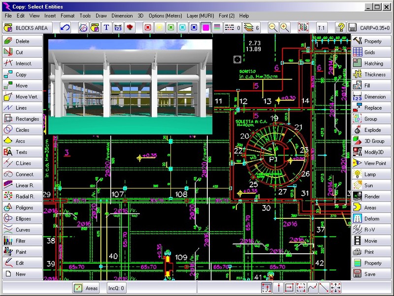Image resolution: width=394 pixels, height=296 pixels.
Task: Select the red layer color swatch
Action: [x=148, y=28]
